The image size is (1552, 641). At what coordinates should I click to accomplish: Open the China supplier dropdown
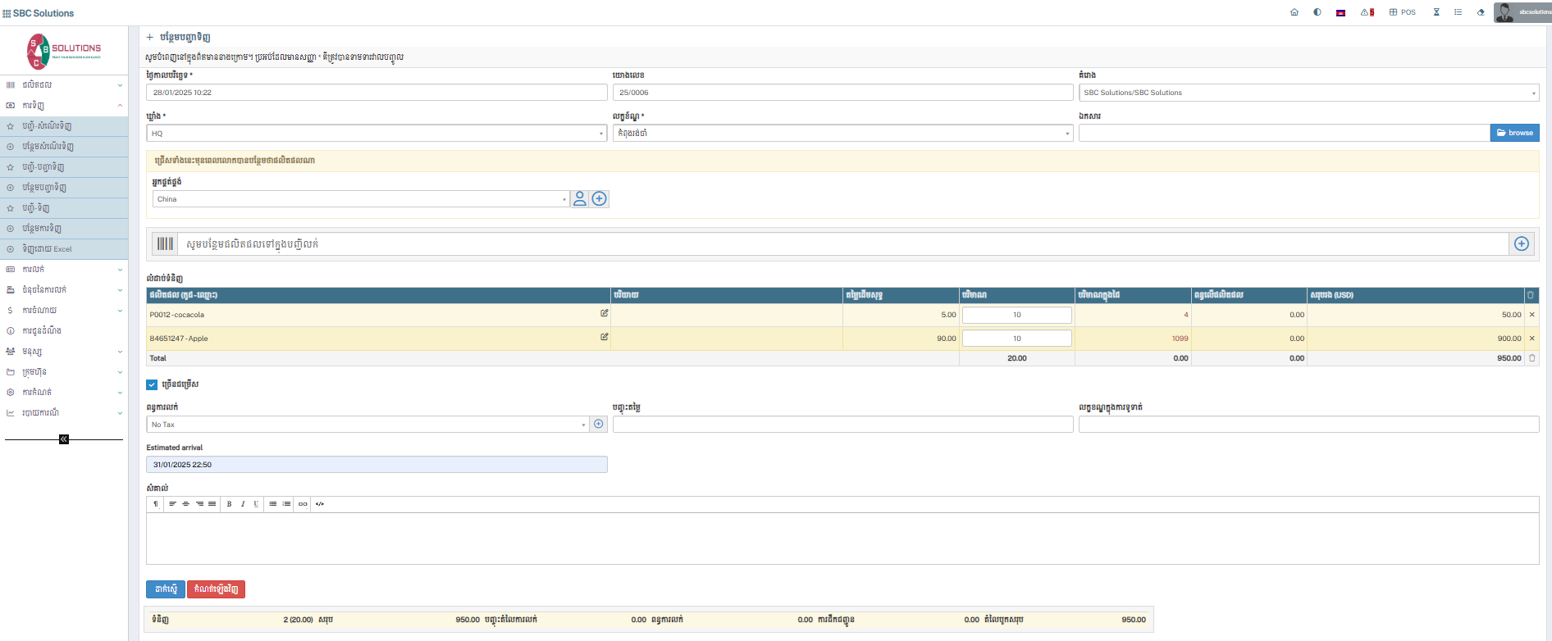coord(361,199)
